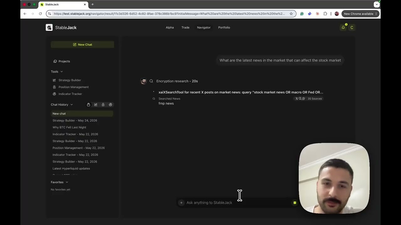Go back to the previous page
The width and height of the screenshot is (401, 225).
point(25,14)
